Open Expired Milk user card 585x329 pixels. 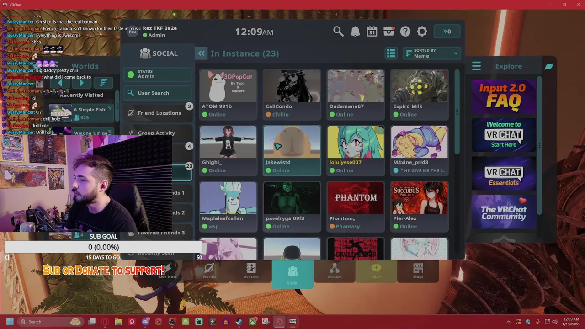420,94
